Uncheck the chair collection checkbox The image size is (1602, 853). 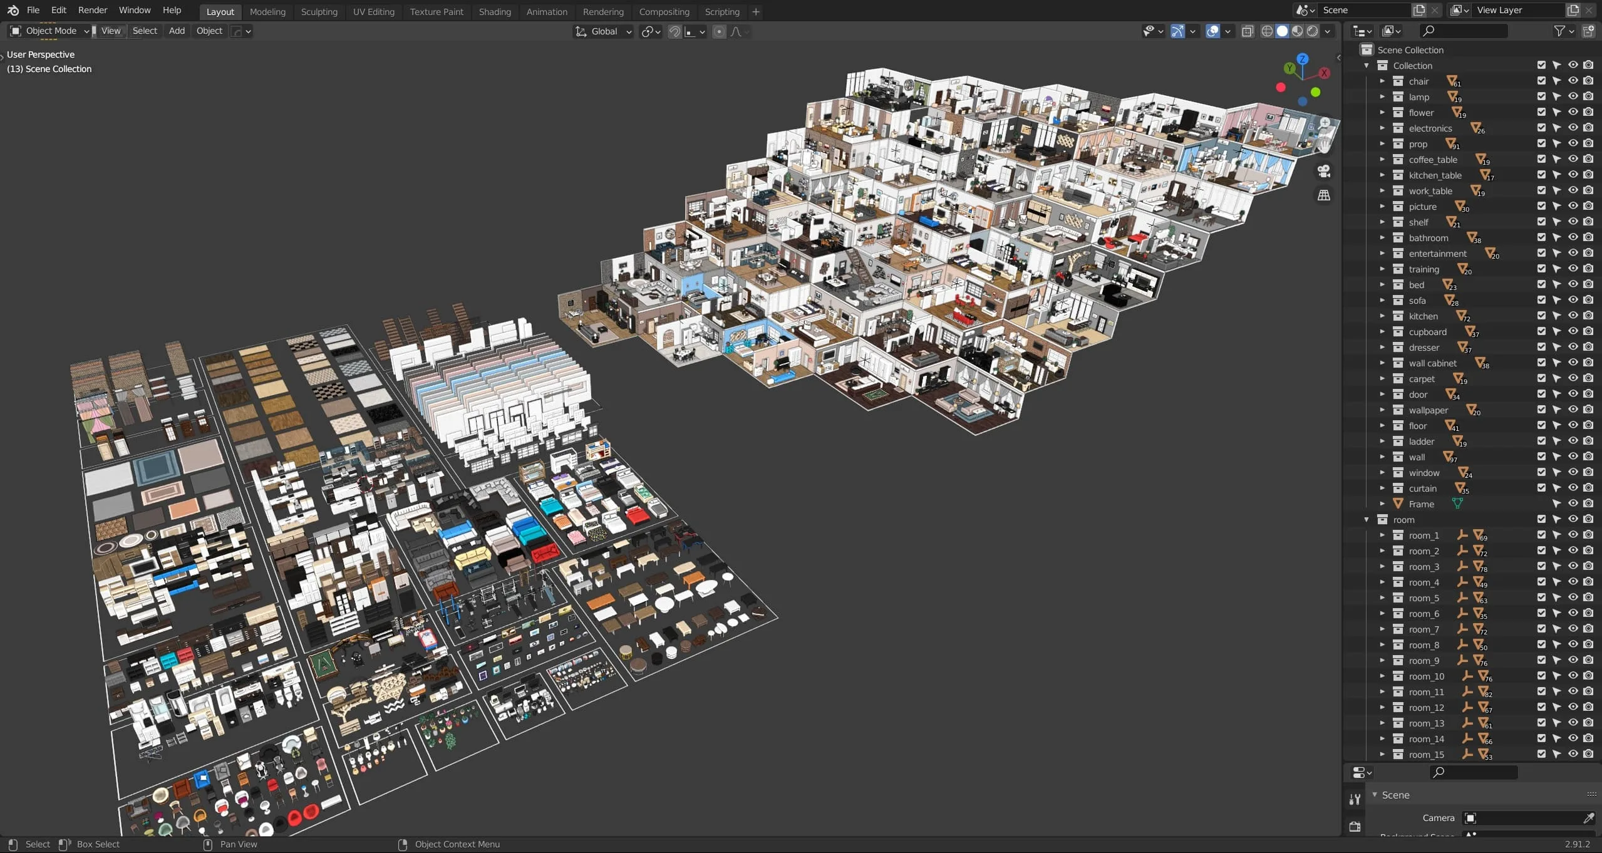coord(1541,81)
